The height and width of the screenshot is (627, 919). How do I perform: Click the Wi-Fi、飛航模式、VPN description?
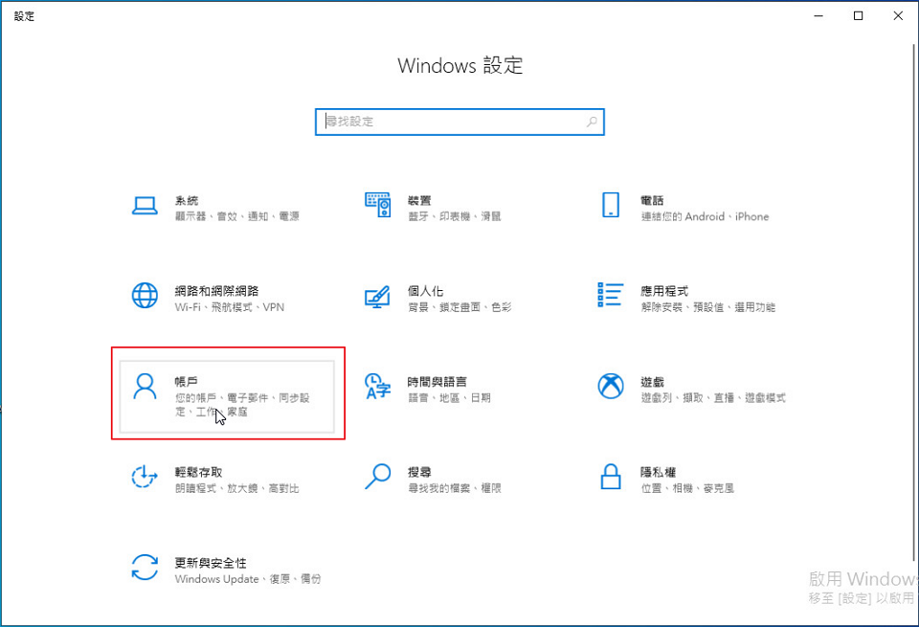[229, 307]
